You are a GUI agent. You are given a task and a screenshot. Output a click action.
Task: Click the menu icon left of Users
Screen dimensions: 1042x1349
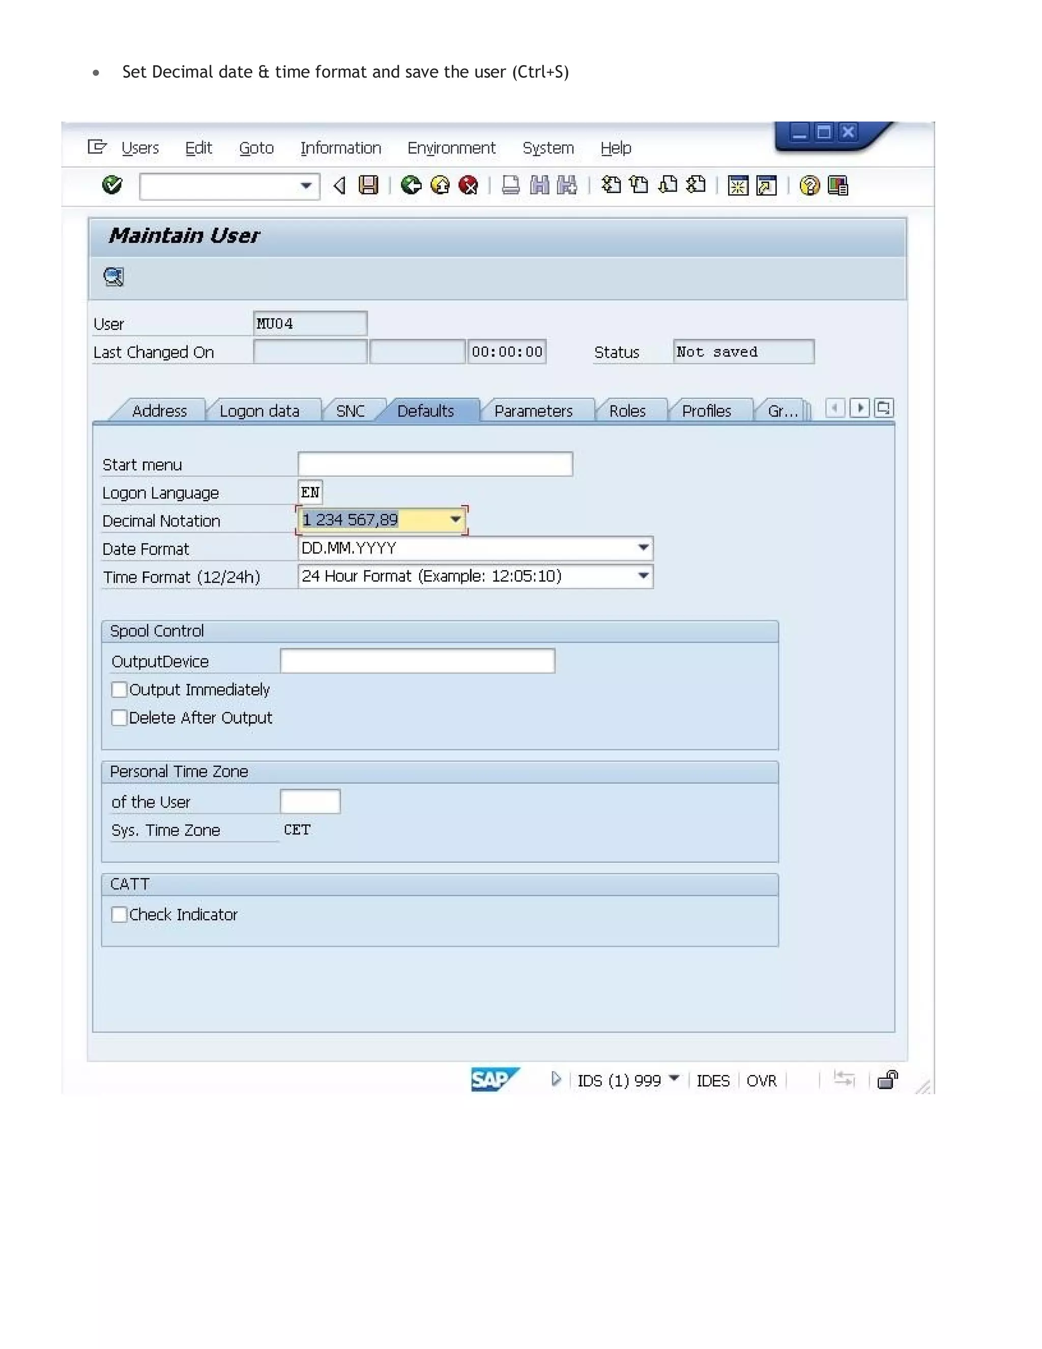pyautogui.click(x=97, y=147)
